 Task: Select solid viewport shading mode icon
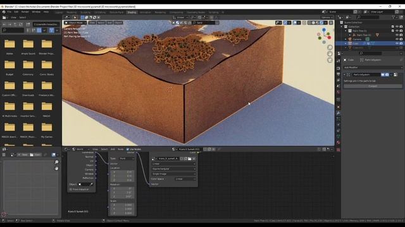pyautogui.click(x=313, y=23)
